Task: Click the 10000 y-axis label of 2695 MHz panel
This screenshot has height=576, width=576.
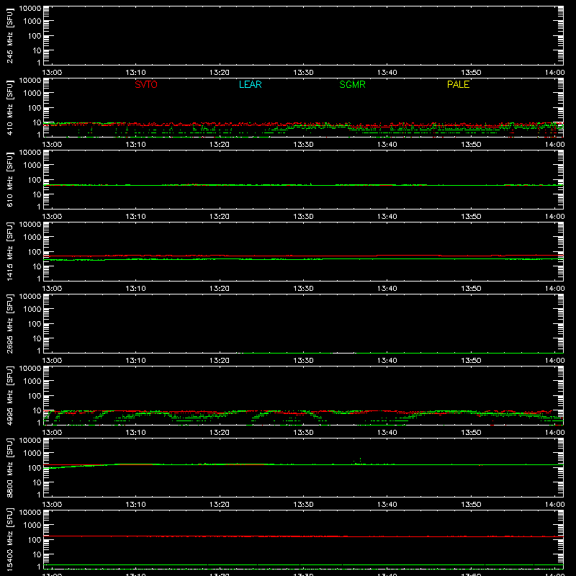Action: pos(30,297)
